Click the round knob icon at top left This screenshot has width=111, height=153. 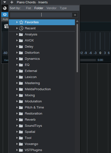pyautogui.click(x=5, y=8)
